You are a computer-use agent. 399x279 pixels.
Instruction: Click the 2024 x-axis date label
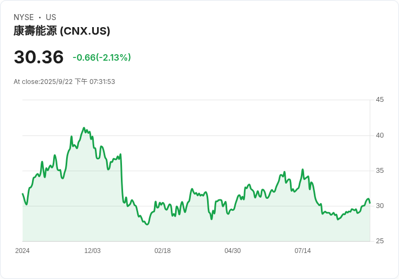pyautogui.click(x=22, y=251)
